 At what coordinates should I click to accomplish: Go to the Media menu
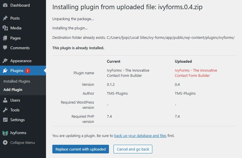[x=16, y=28]
